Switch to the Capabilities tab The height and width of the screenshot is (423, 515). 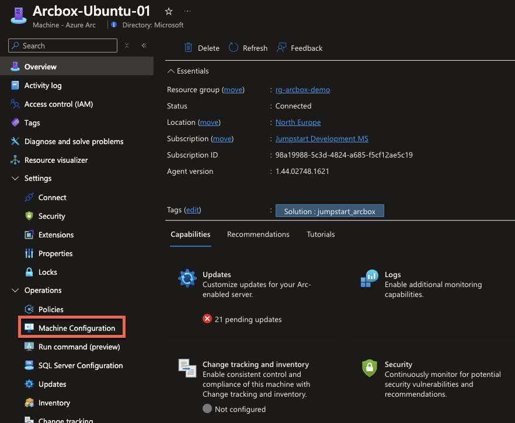point(190,235)
